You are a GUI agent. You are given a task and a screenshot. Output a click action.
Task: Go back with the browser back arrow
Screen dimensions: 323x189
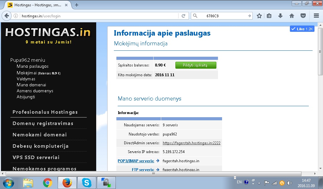[x=7, y=16]
